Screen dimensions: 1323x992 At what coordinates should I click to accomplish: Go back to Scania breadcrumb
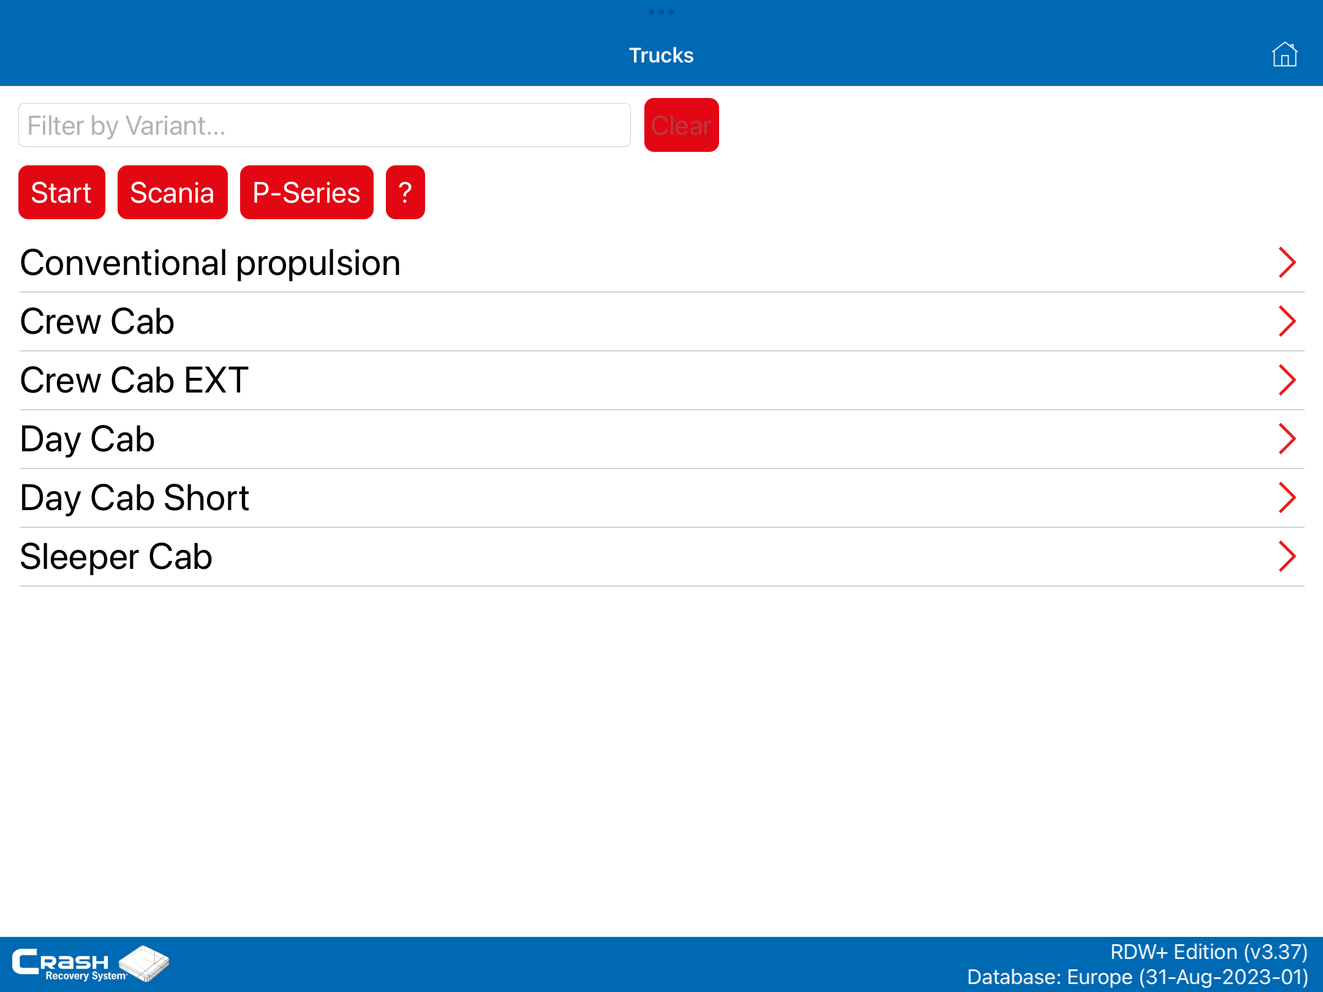pyautogui.click(x=172, y=192)
